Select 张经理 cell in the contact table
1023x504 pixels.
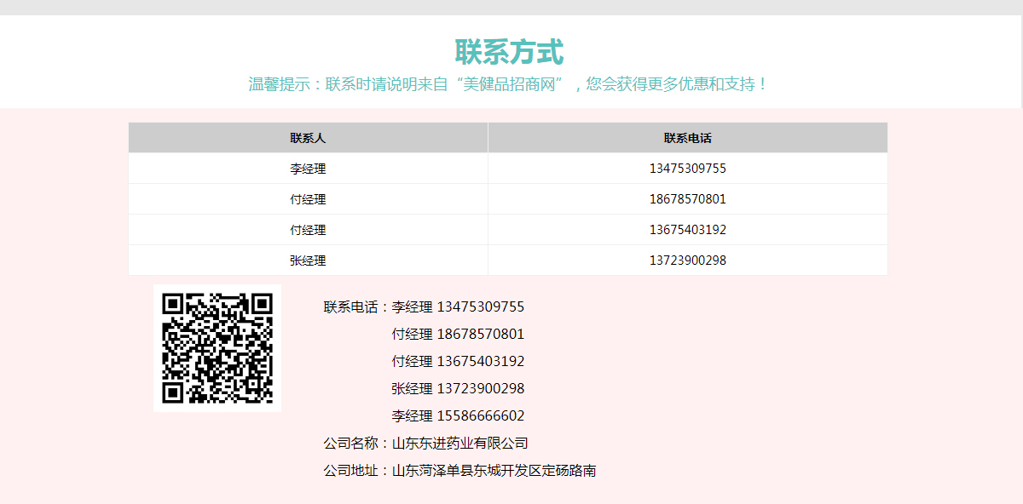[x=308, y=261]
